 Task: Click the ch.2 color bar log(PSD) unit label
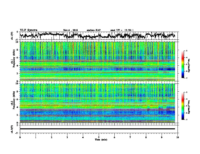(189, 107)
